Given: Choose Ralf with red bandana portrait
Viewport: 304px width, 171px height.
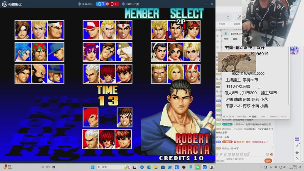Looking at the screenshot, I should click(40, 52).
